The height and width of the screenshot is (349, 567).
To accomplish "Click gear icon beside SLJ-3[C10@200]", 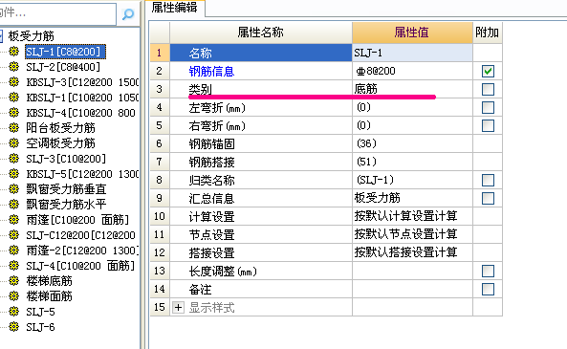I will (x=13, y=159).
